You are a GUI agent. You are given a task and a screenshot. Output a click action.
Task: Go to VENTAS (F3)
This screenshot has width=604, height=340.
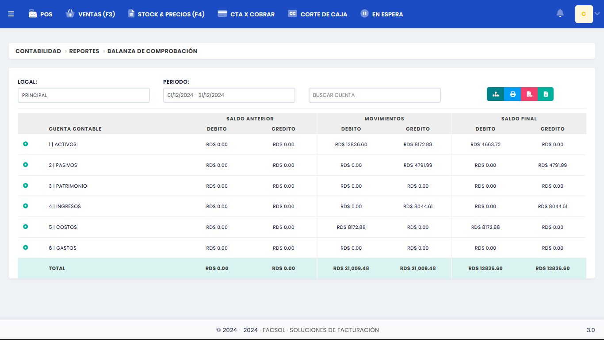(90, 14)
